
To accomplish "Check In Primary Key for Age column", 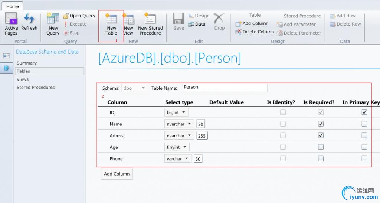I will tap(364, 147).
